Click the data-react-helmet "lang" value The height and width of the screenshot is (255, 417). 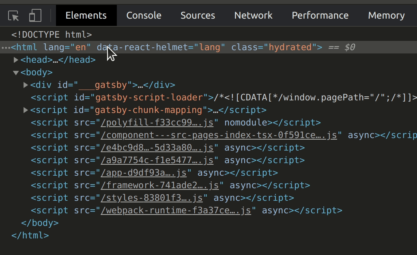tap(210, 47)
